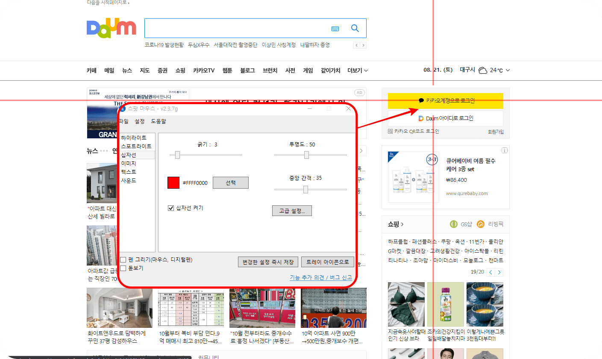This screenshot has width=602, height=359.
Task: Expand the 더보기 menu
Action: click(358, 70)
